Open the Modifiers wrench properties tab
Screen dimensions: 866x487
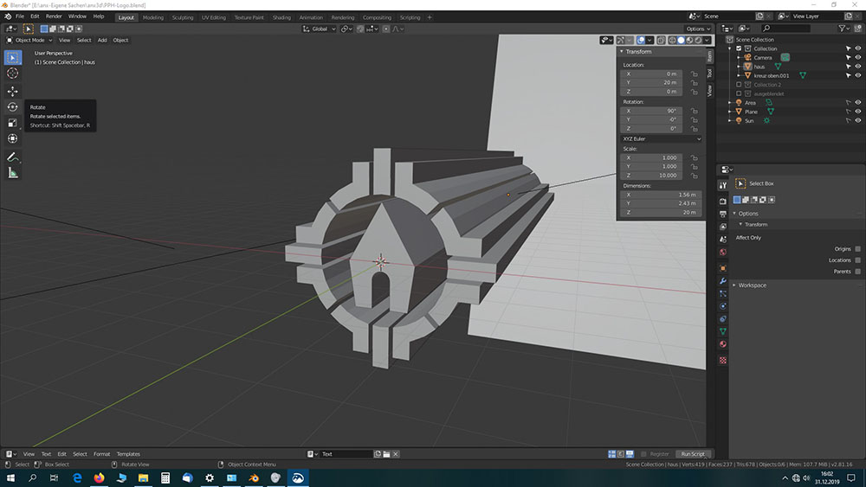pyautogui.click(x=723, y=281)
